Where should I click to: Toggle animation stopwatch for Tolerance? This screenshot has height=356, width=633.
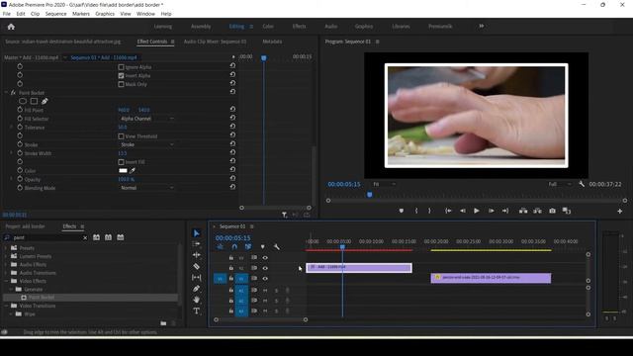point(20,128)
